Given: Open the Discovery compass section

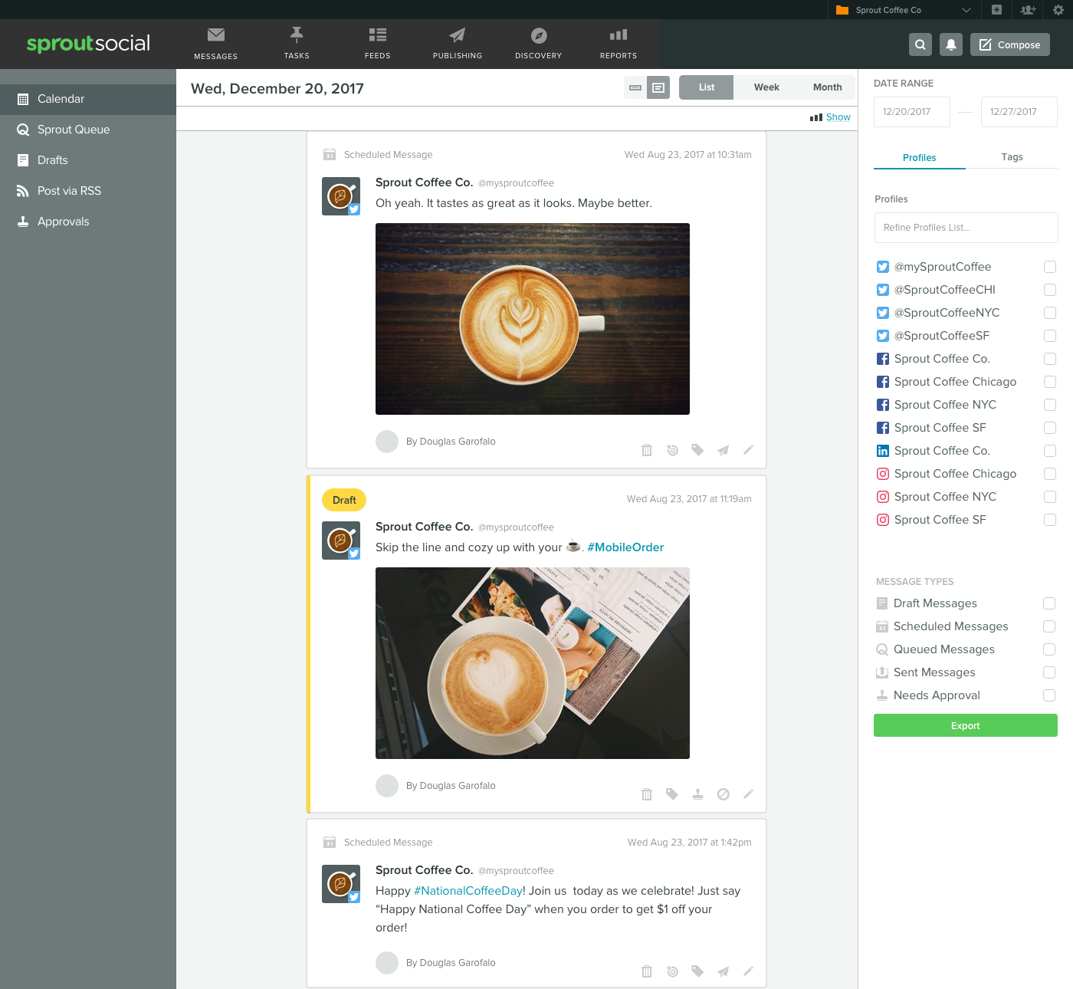Looking at the screenshot, I should pos(538,44).
